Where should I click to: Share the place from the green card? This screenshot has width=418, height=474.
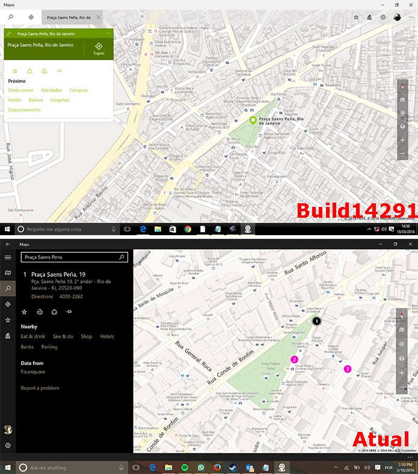click(29, 71)
